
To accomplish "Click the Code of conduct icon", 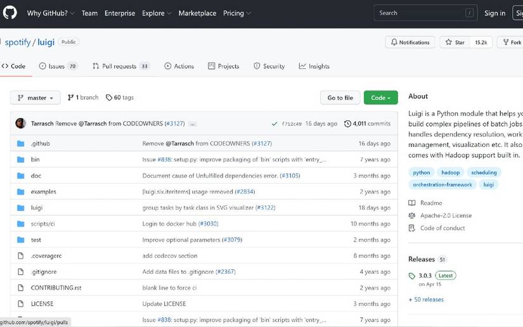I will click(412, 228).
